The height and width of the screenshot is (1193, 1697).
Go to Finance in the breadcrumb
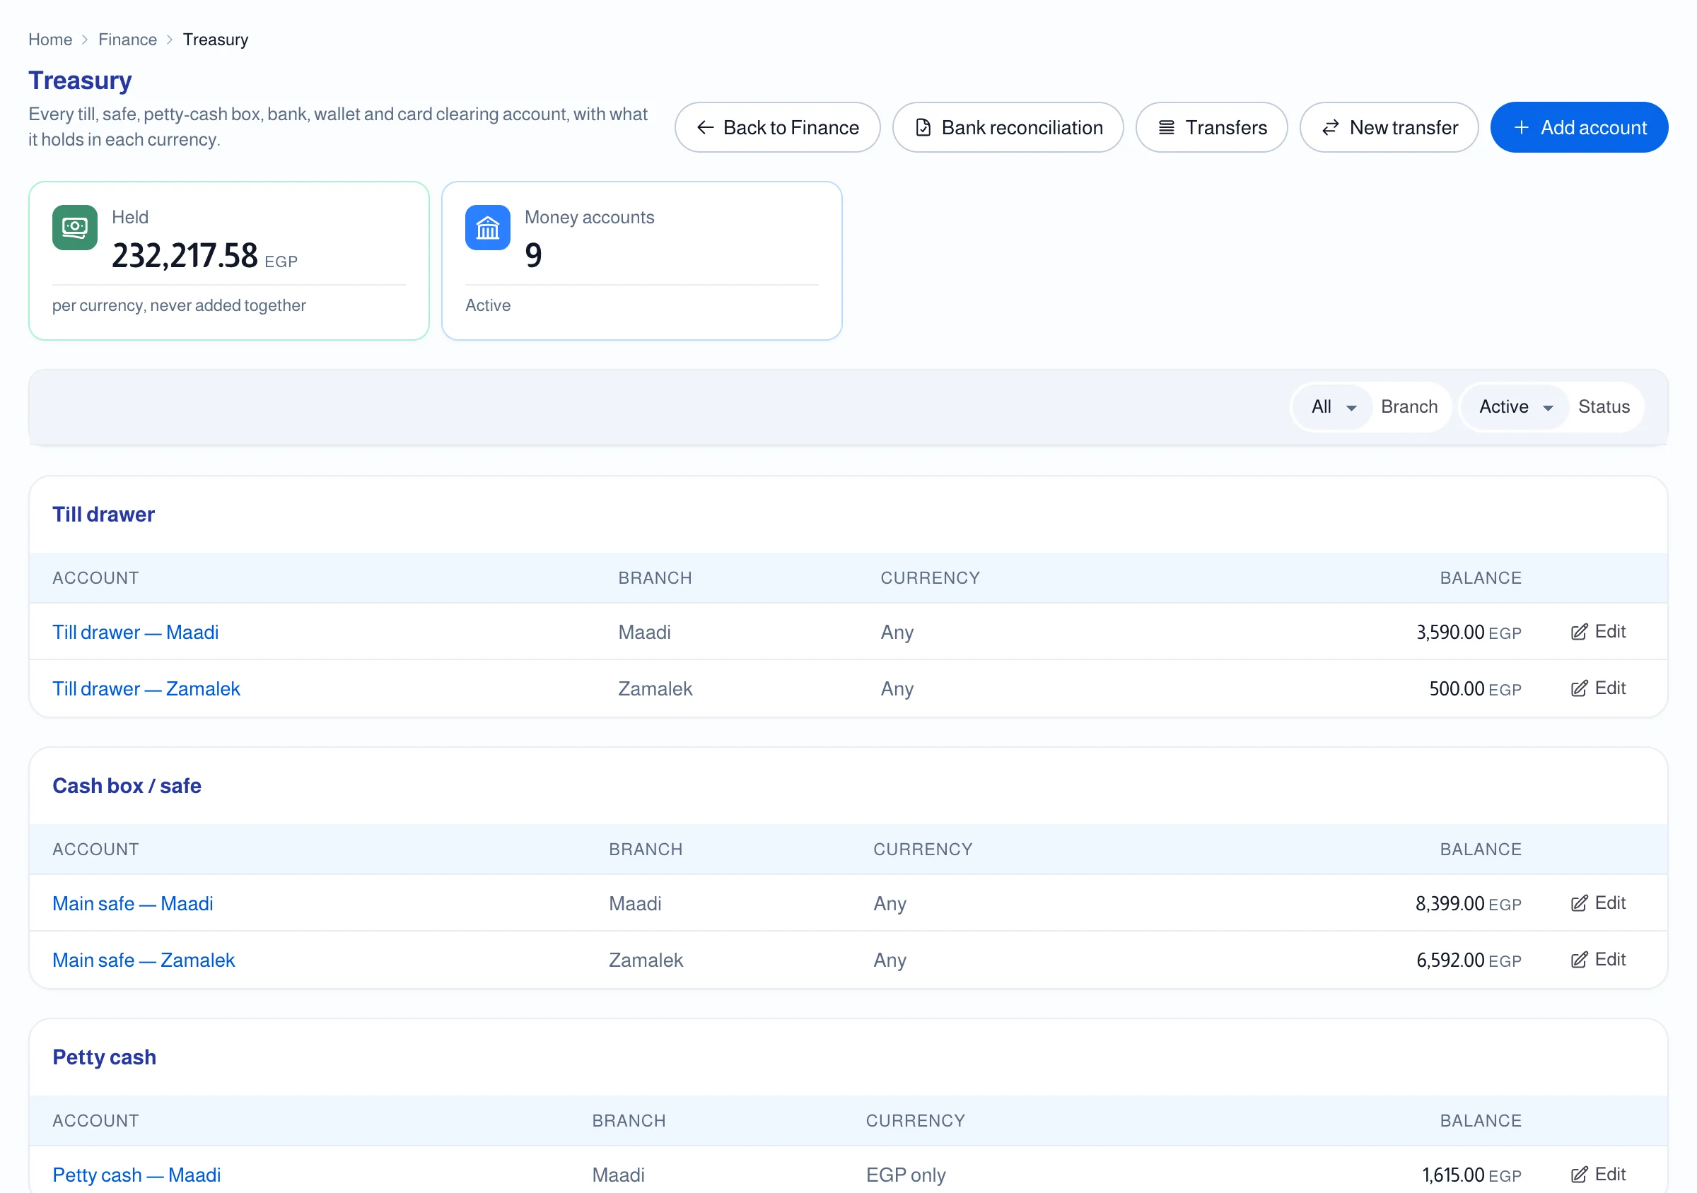pyautogui.click(x=128, y=40)
